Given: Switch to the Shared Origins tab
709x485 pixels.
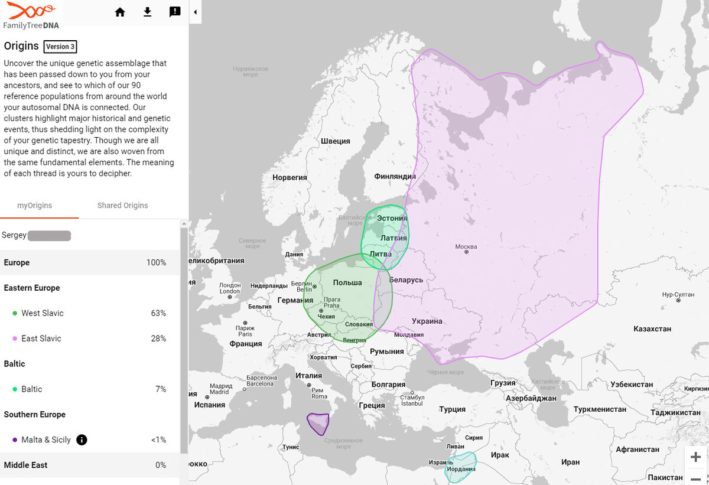Looking at the screenshot, I should [x=122, y=206].
